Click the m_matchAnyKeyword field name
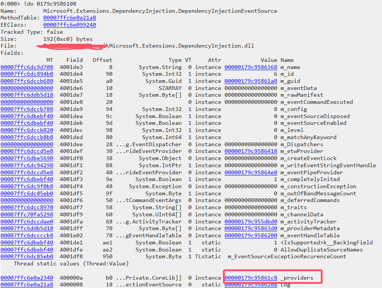 (308, 137)
